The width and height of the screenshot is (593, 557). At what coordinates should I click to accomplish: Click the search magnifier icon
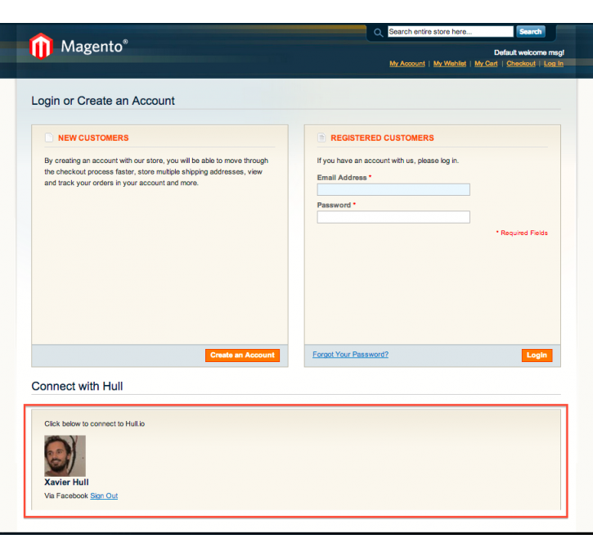click(378, 33)
